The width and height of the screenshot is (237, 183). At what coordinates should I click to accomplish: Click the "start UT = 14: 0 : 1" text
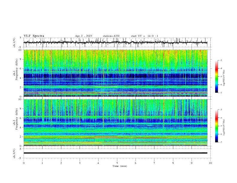point(145,36)
